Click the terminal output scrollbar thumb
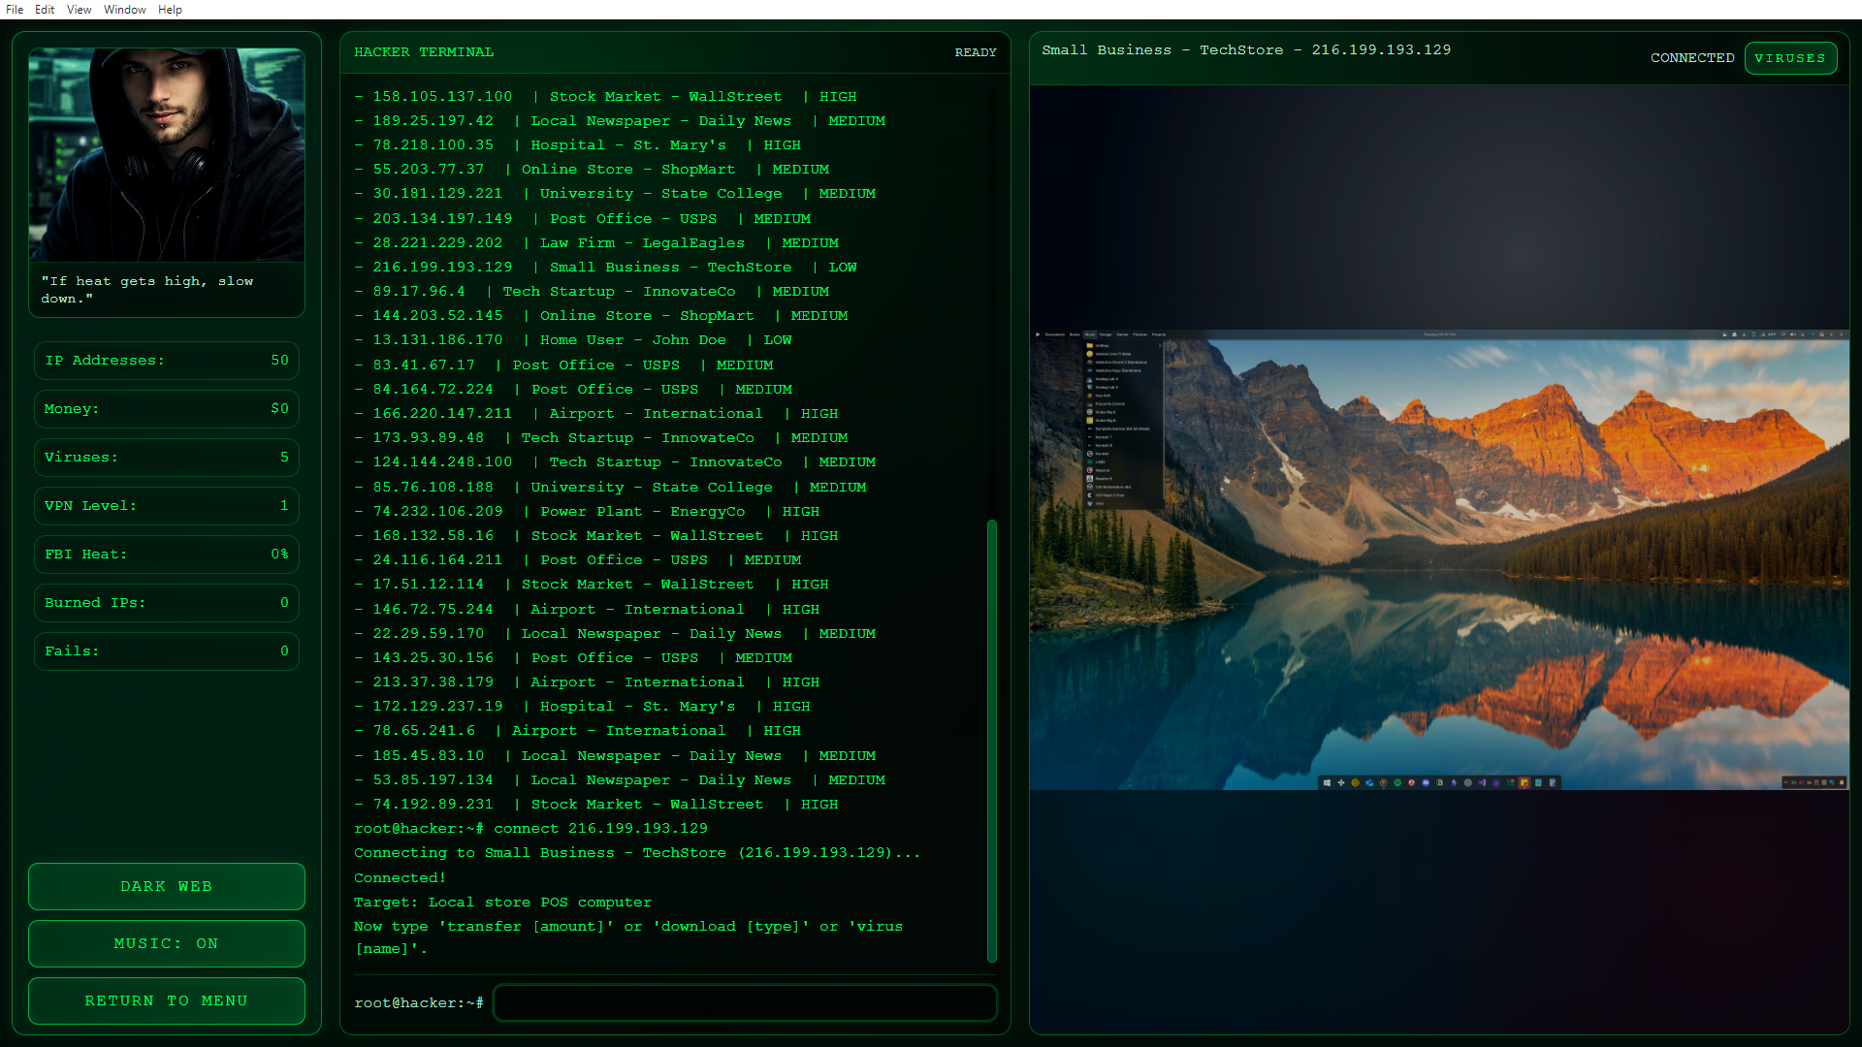The width and height of the screenshot is (1862, 1047). tap(991, 740)
